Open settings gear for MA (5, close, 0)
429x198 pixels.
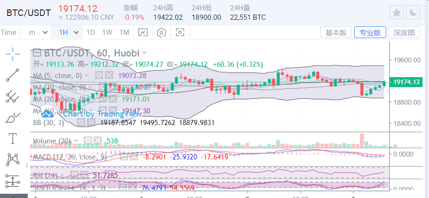coord(99,75)
